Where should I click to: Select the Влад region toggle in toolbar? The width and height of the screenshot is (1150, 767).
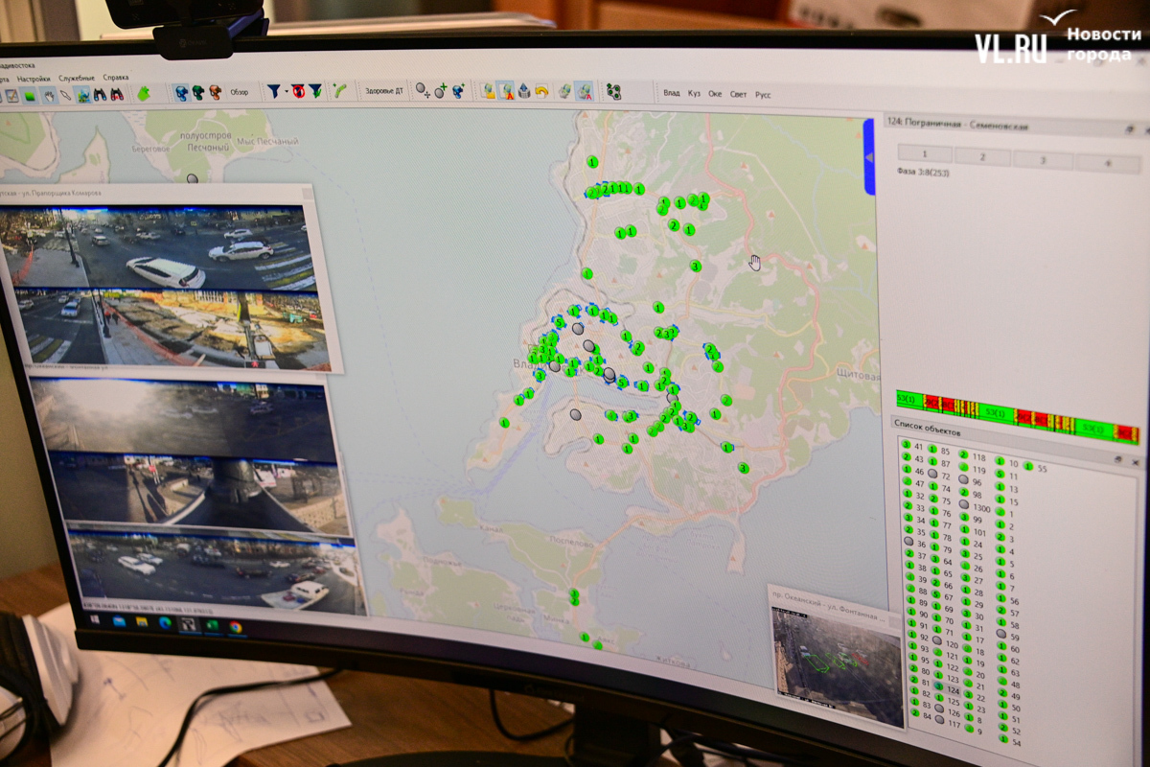672,93
